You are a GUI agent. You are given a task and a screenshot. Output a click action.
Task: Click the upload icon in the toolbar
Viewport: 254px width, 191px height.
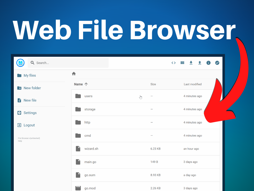pyautogui.click(x=200, y=63)
